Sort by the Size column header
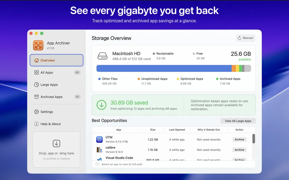Viewport: 289px width, 180px height. coord(153,130)
